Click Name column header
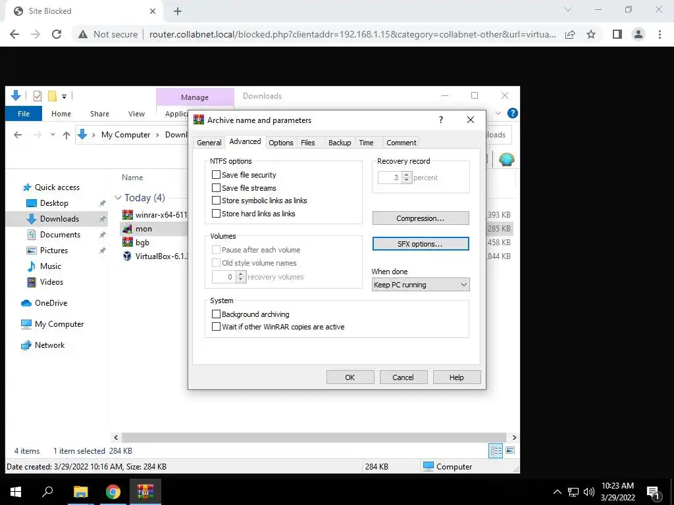 132,178
